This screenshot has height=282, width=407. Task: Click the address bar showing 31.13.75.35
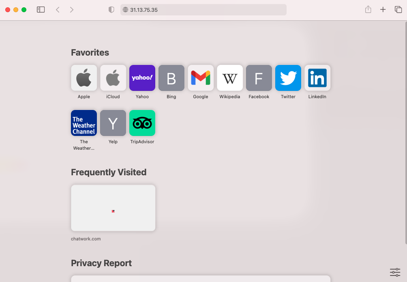(203, 10)
